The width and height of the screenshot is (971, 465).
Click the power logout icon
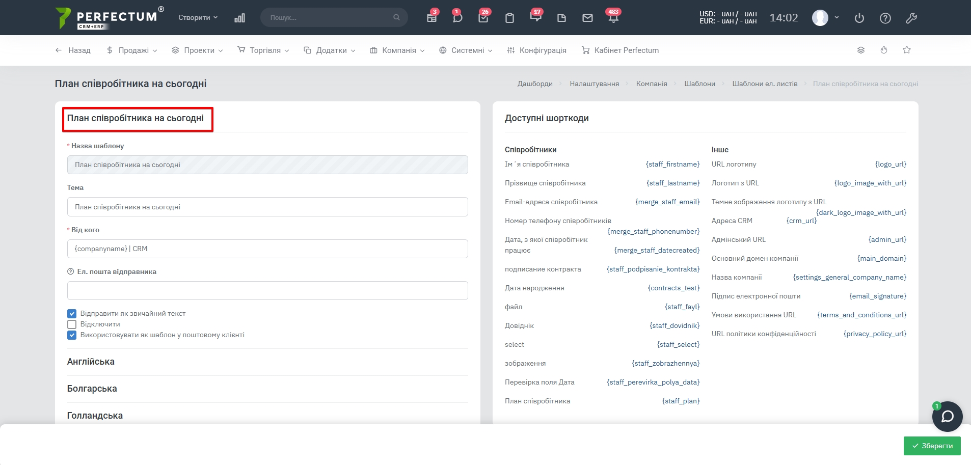859,18
